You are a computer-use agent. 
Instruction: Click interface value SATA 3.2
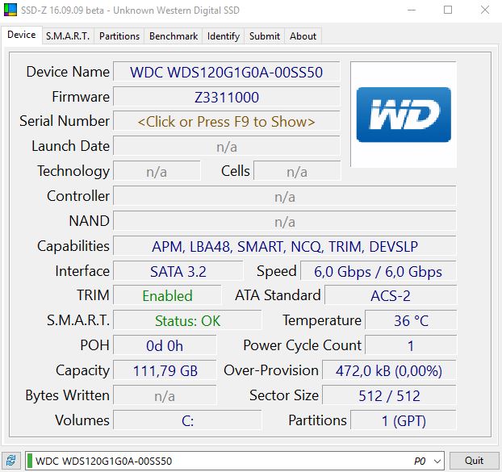[x=178, y=271]
